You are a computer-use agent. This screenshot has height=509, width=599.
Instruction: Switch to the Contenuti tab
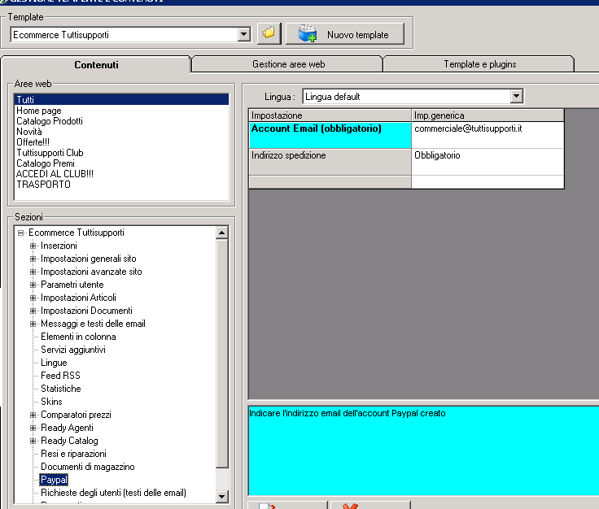click(x=96, y=65)
